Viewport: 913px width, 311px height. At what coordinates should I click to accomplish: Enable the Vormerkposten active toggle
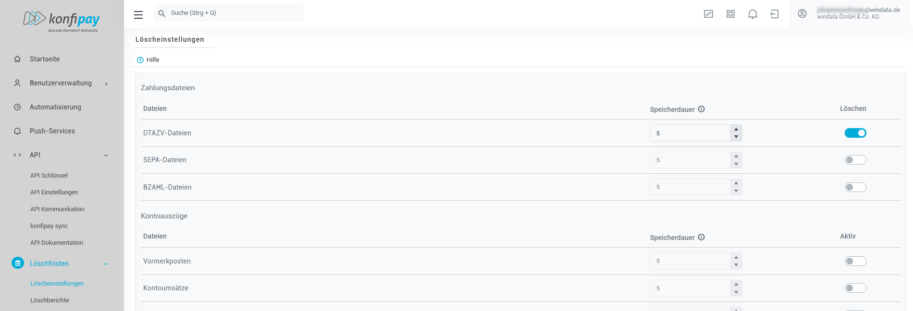click(x=855, y=261)
